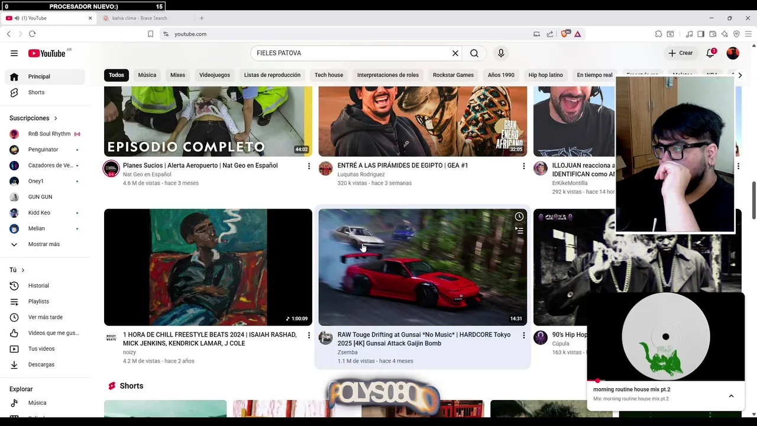
Task: Expand the miniplayer with the up chevron
Action: click(x=731, y=396)
